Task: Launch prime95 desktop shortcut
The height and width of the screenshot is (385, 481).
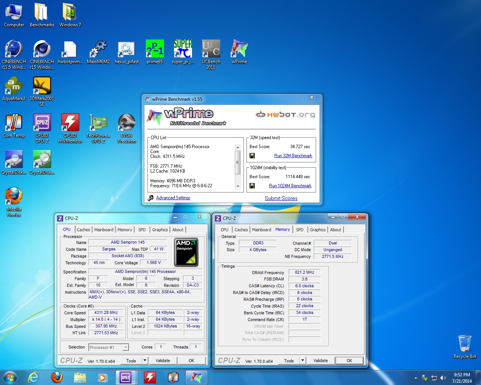Action: (x=154, y=52)
